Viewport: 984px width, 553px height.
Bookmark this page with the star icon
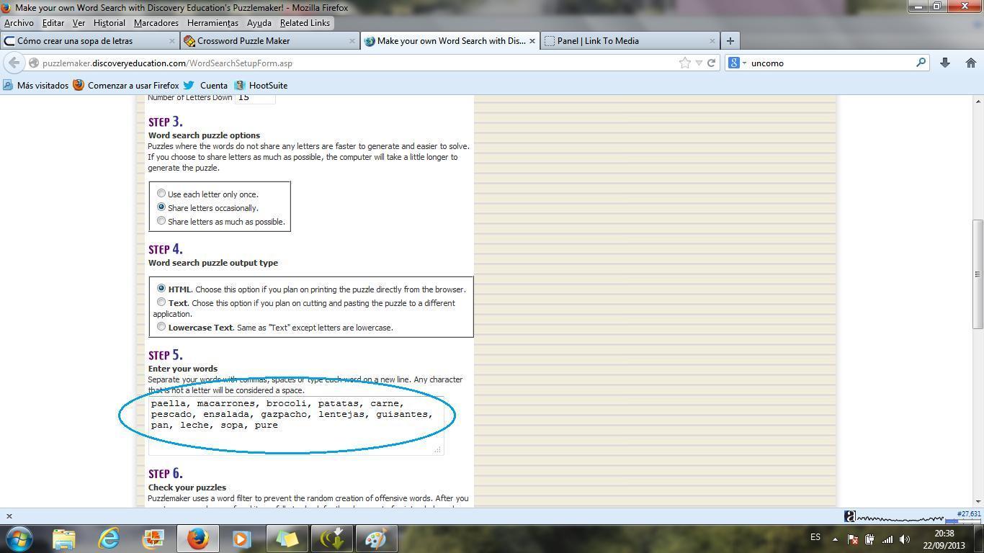684,63
